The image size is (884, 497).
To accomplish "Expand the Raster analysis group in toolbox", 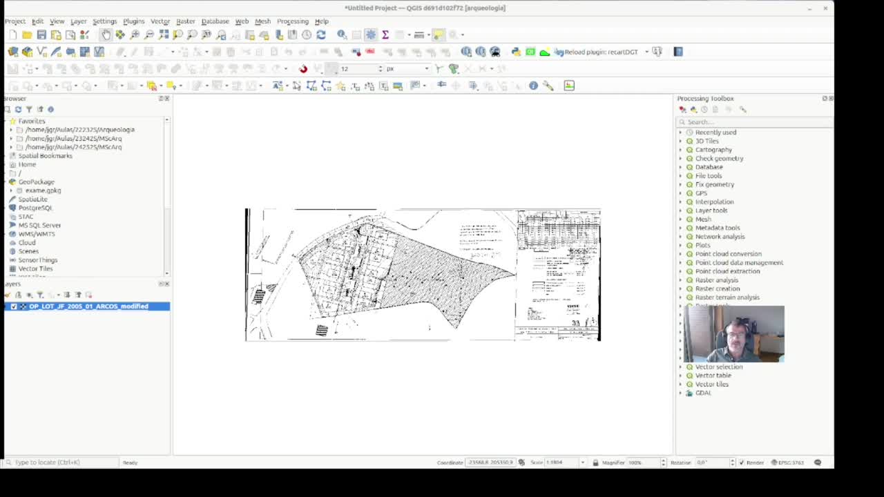I will pyautogui.click(x=680, y=280).
